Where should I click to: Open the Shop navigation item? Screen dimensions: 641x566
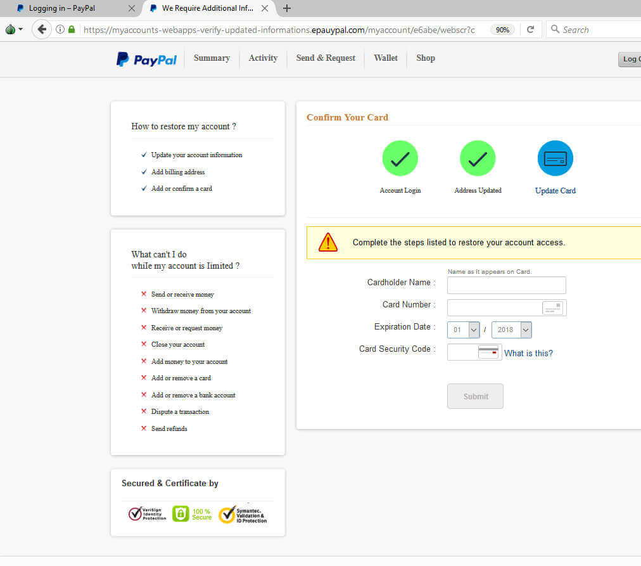click(x=426, y=58)
